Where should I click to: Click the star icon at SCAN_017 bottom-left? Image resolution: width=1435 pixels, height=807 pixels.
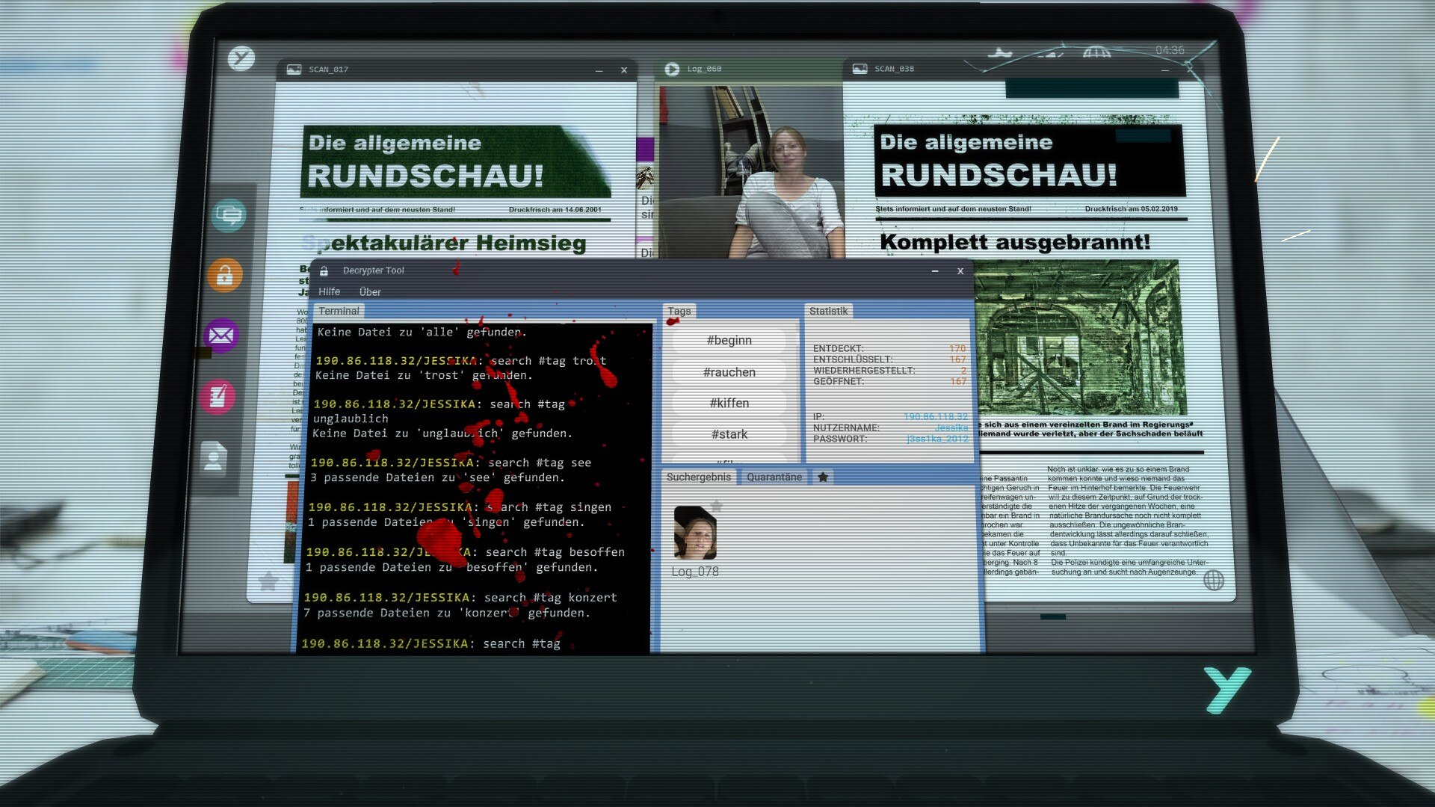[268, 581]
